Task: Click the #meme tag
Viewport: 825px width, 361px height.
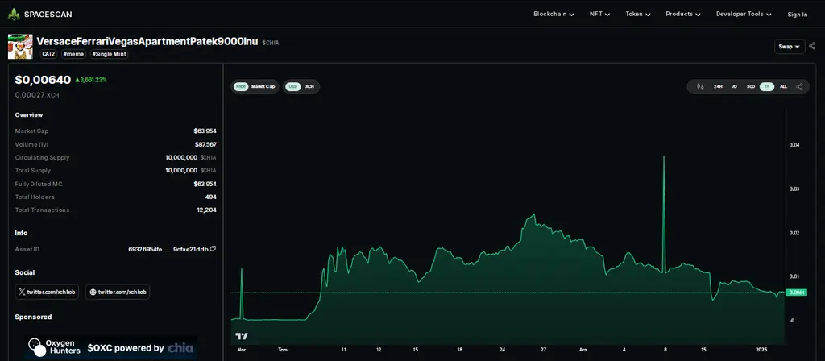Action: 73,54
